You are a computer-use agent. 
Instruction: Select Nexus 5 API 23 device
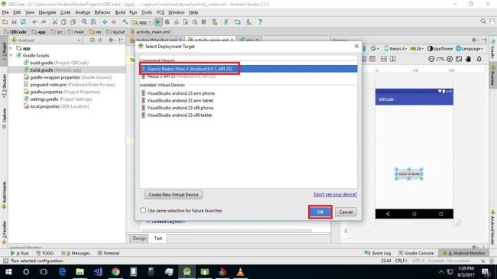pyautogui.click(x=248, y=76)
